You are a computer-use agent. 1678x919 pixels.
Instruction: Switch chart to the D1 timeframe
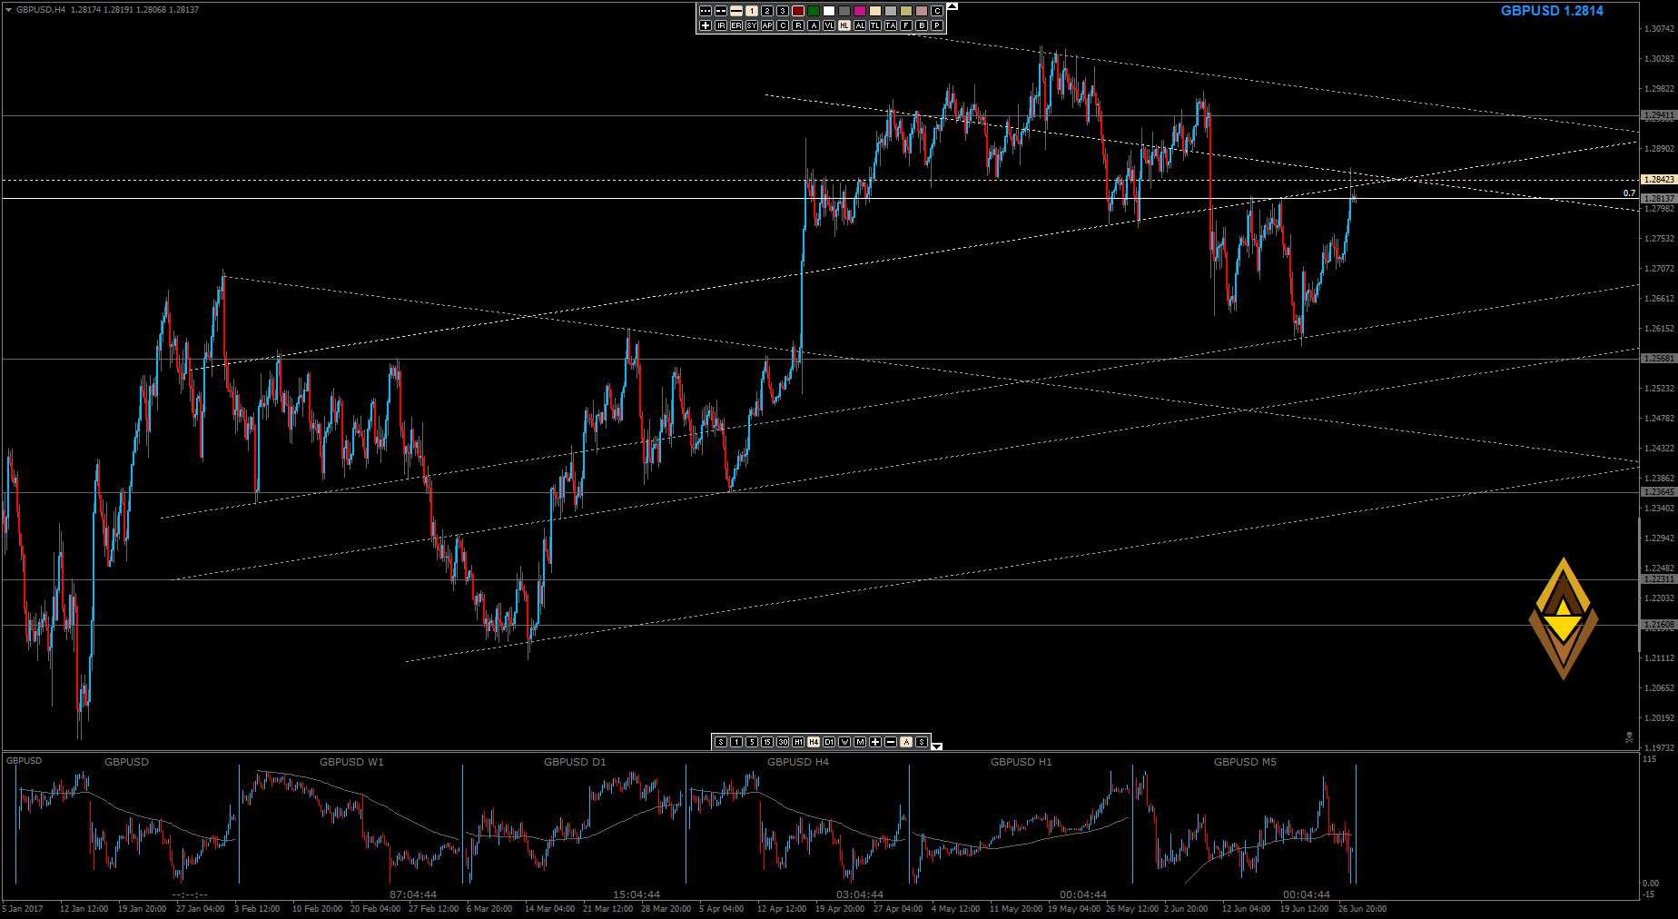click(x=829, y=742)
